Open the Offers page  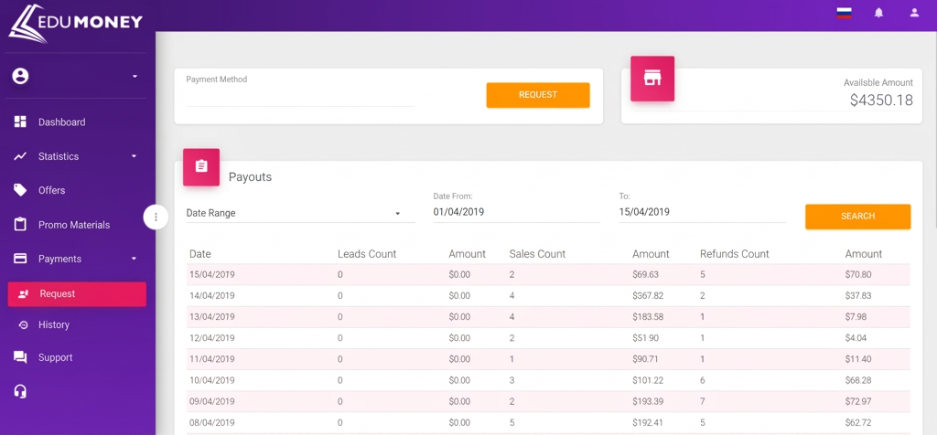click(52, 190)
